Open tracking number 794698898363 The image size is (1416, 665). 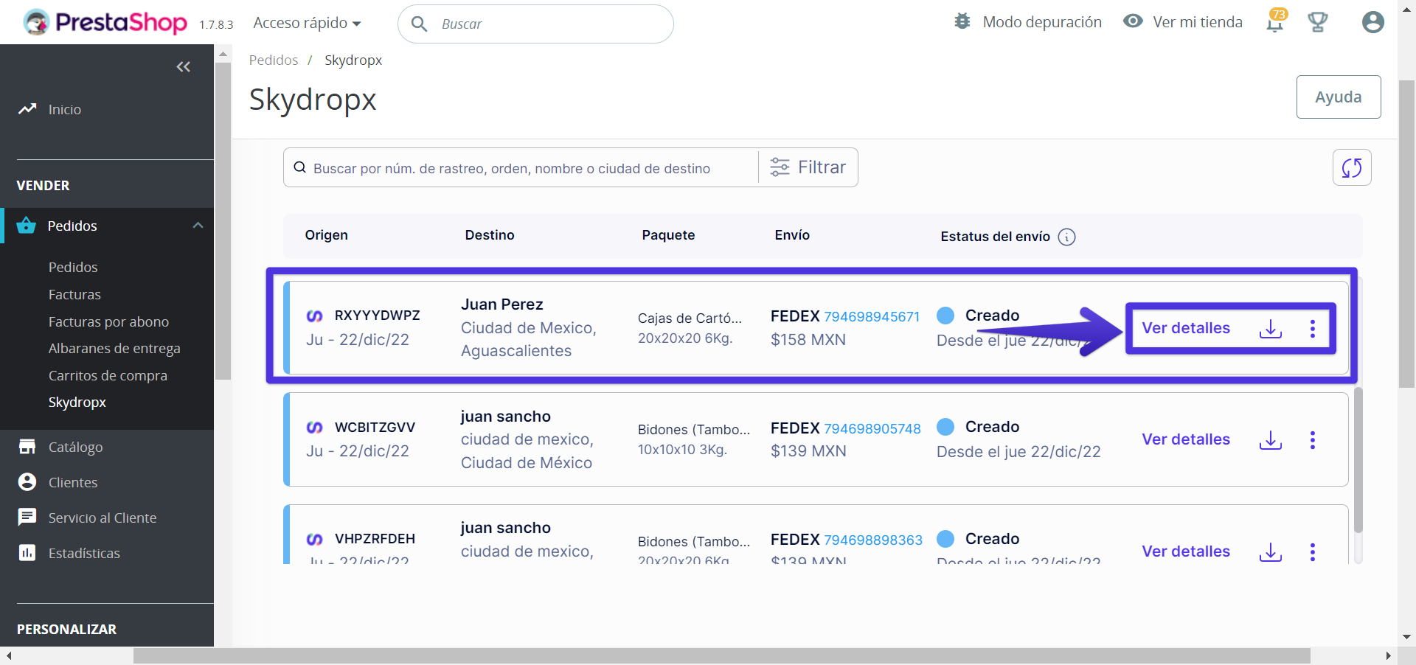873,540
